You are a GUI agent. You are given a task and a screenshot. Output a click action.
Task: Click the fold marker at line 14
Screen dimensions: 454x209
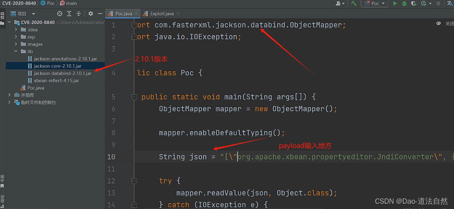coord(134,205)
